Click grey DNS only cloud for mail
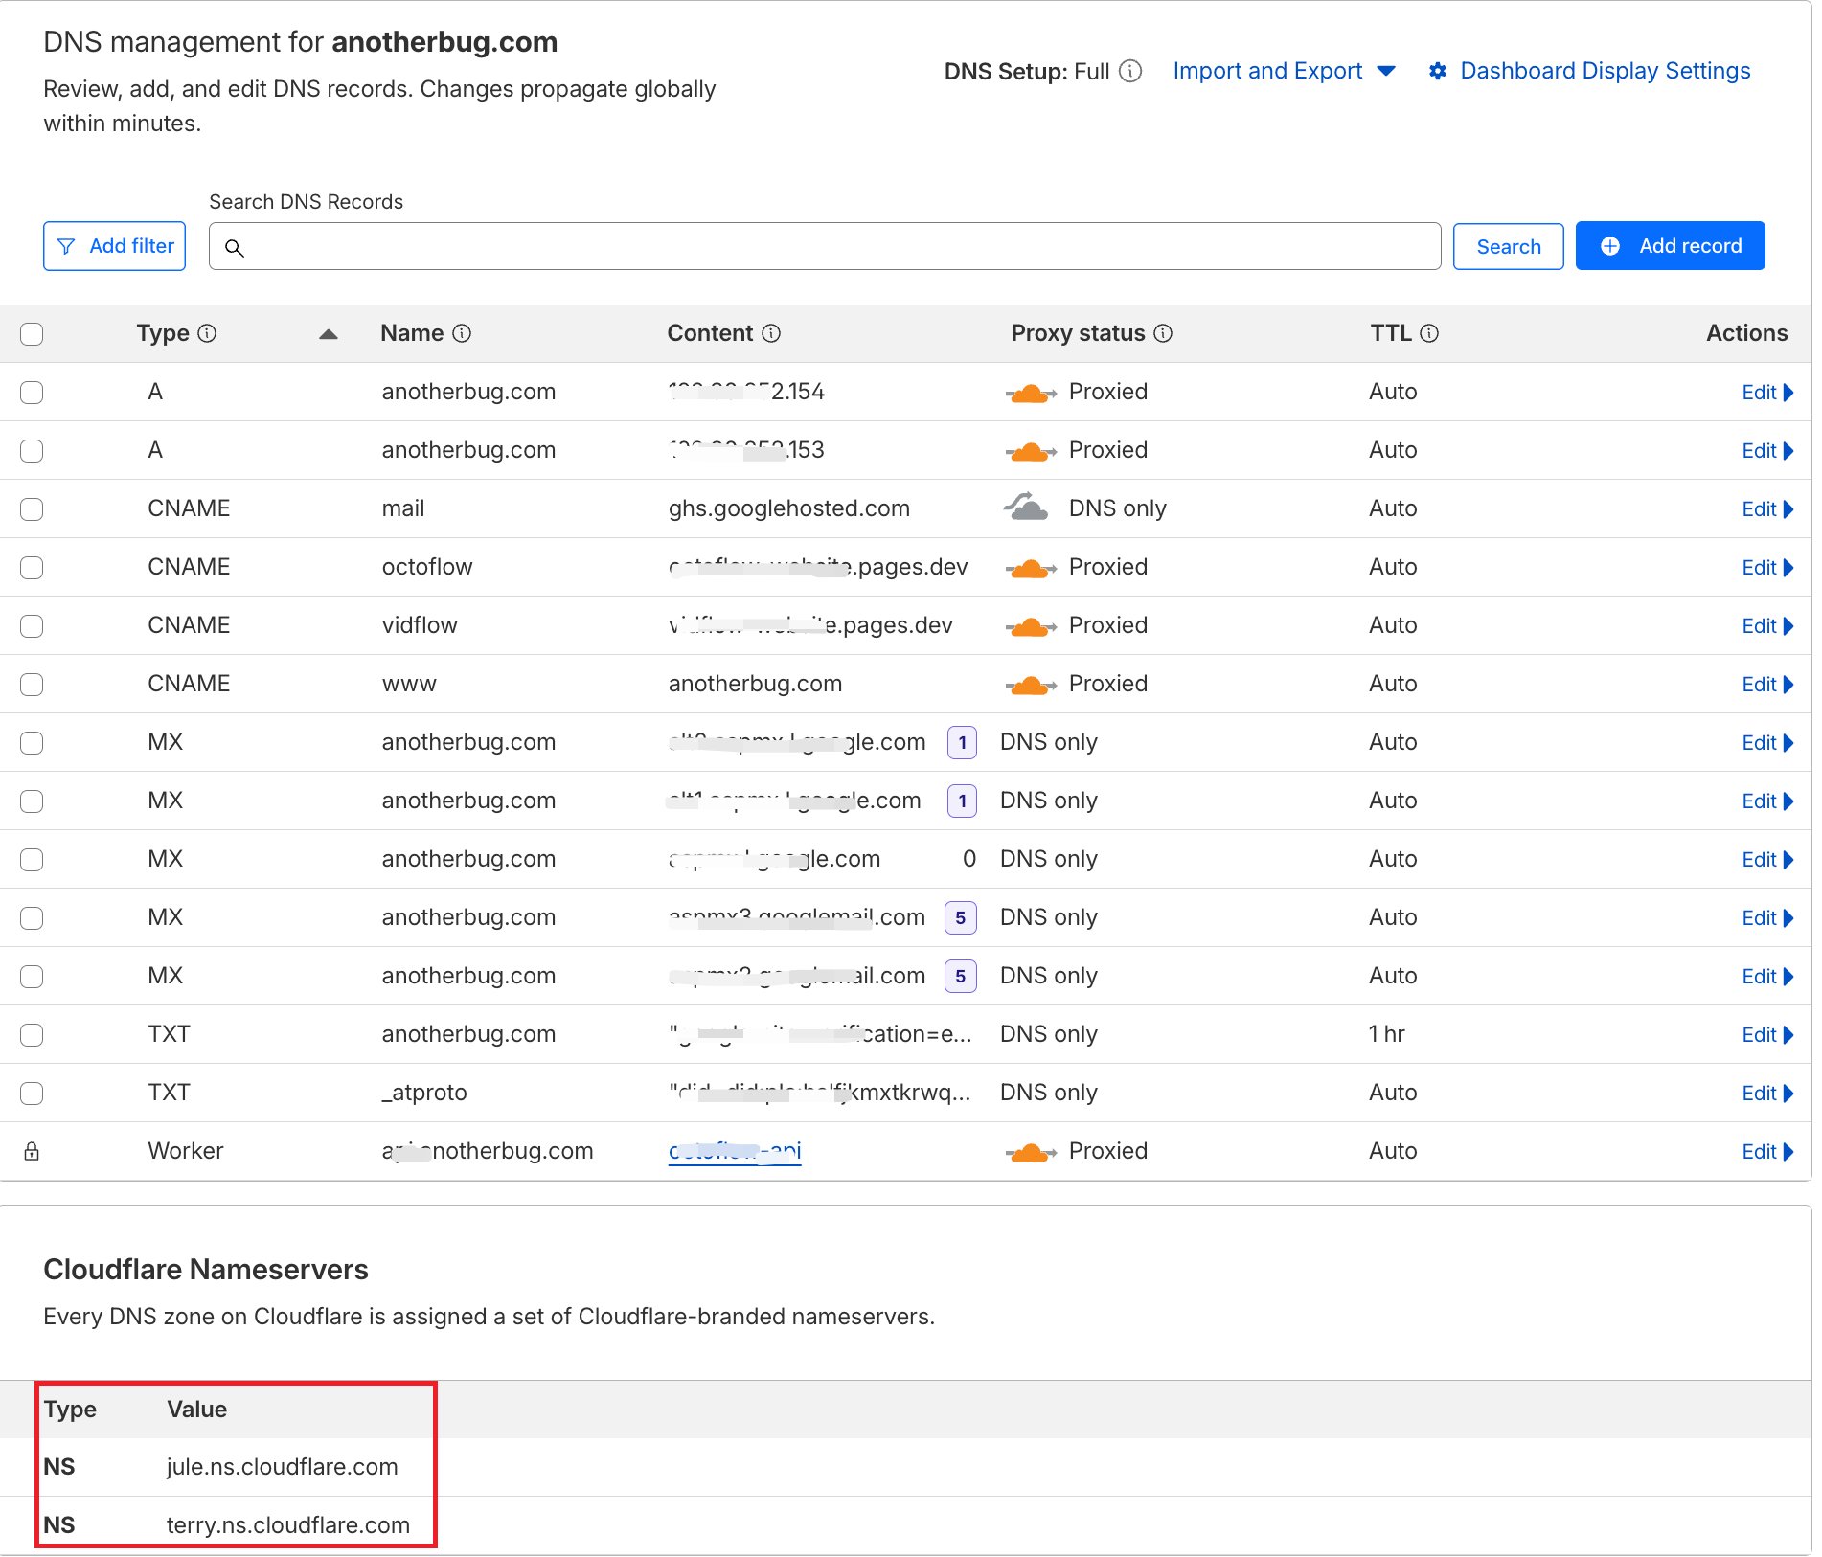This screenshot has height=1557, width=1822. click(1026, 507)
